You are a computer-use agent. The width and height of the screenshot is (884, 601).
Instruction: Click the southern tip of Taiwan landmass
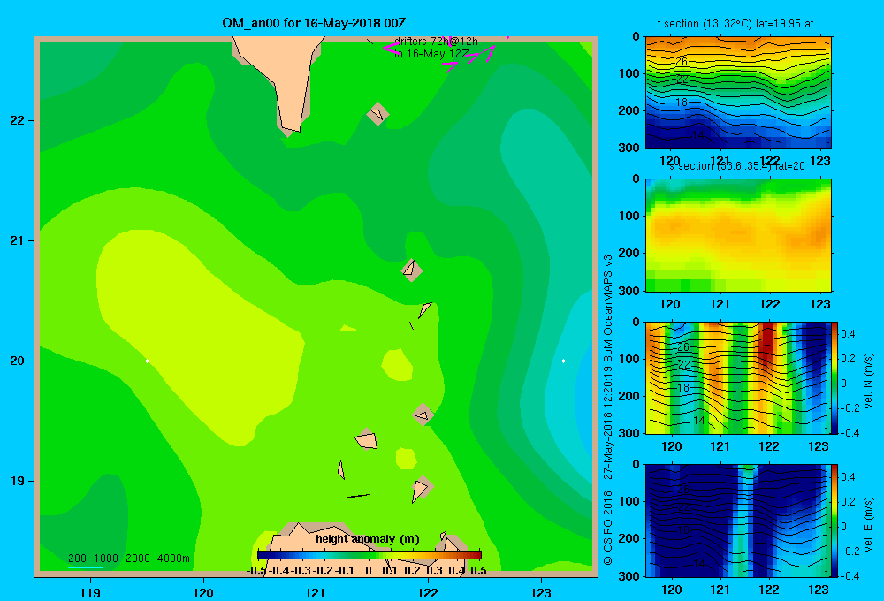point(292,130)
